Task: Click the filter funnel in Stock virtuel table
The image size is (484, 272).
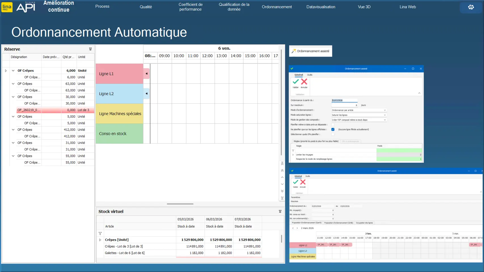Action: coord(100,233)
